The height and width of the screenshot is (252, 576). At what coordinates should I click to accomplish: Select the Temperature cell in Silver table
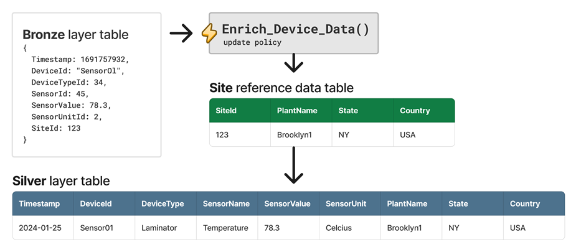225,228
